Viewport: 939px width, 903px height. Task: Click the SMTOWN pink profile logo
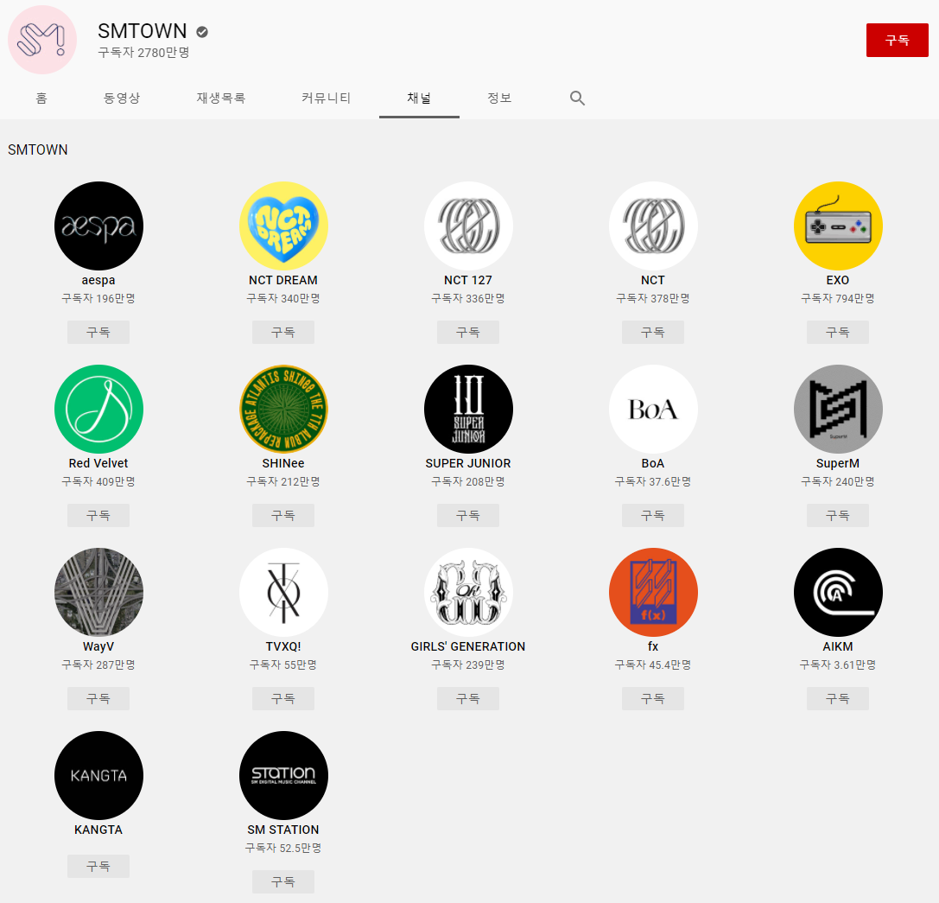click(x=42, y=40)
